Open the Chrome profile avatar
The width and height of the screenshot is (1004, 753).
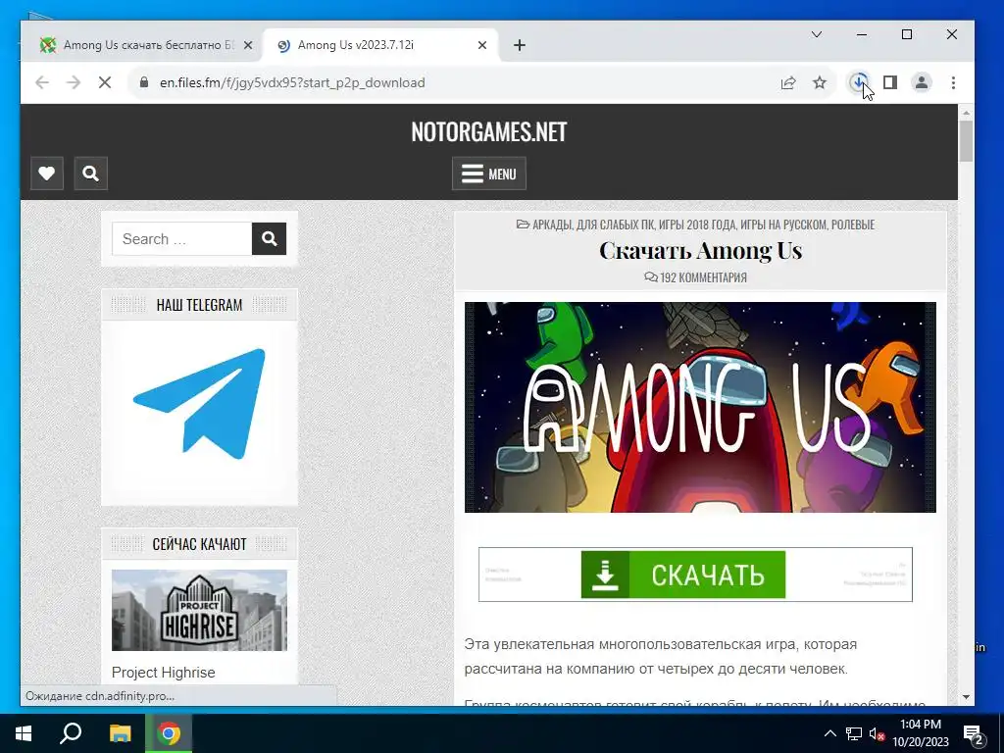922,82
